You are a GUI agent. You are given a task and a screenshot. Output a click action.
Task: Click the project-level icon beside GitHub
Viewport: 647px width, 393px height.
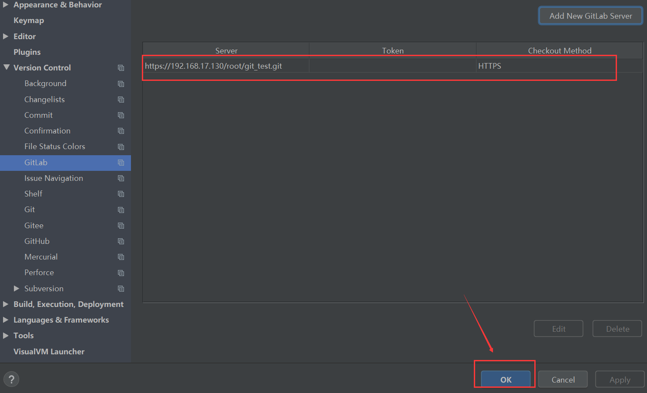coord(121,241)
